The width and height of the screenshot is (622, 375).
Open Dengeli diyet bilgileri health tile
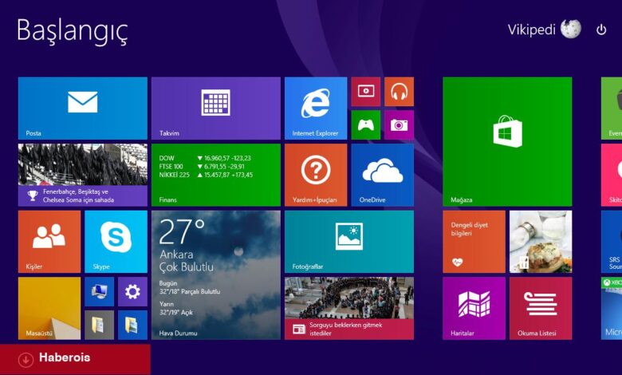(x=474, y=242)
